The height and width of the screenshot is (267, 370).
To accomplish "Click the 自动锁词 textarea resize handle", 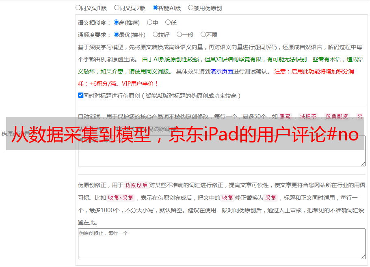I will coord(363,164).
